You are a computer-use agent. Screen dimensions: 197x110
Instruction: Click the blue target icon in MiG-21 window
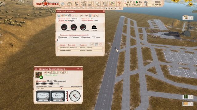click(59, 16)
